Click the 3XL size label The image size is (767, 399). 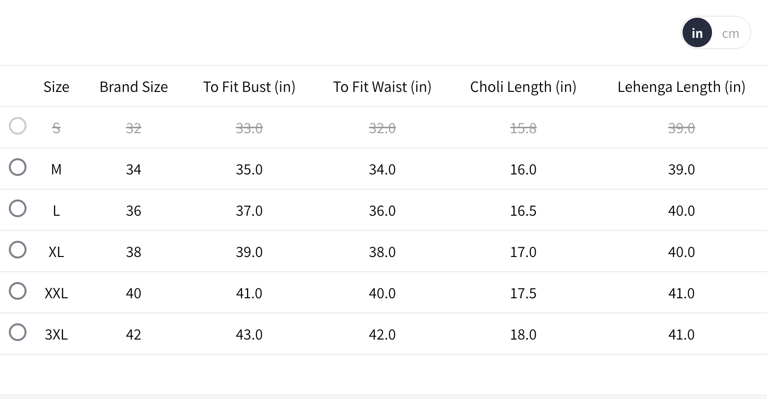tap(56, 335)
